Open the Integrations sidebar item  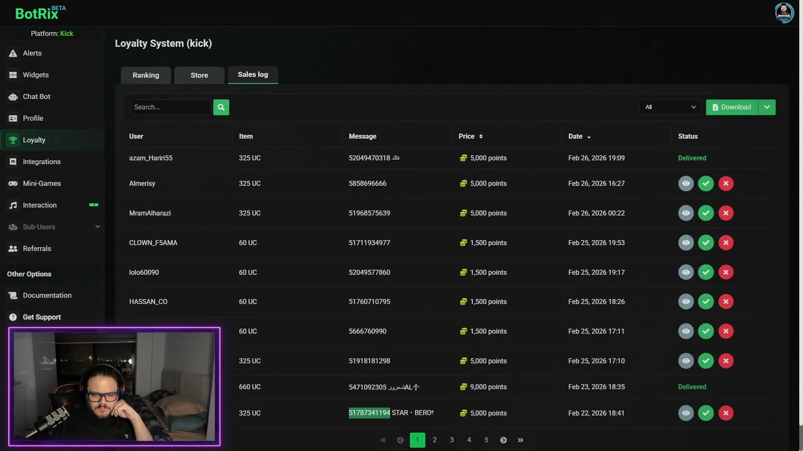pos(41,162)
